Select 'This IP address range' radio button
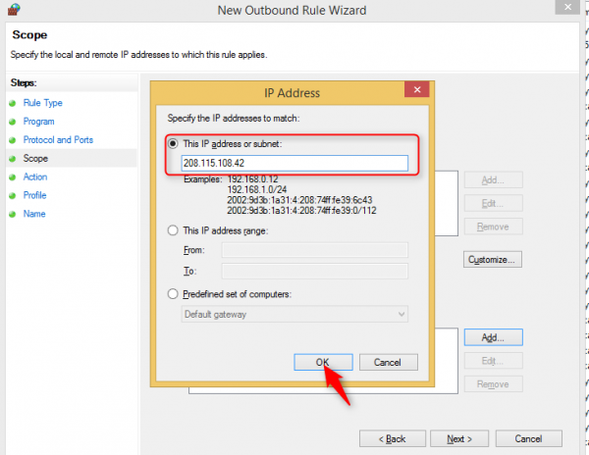 coord(173,230)
